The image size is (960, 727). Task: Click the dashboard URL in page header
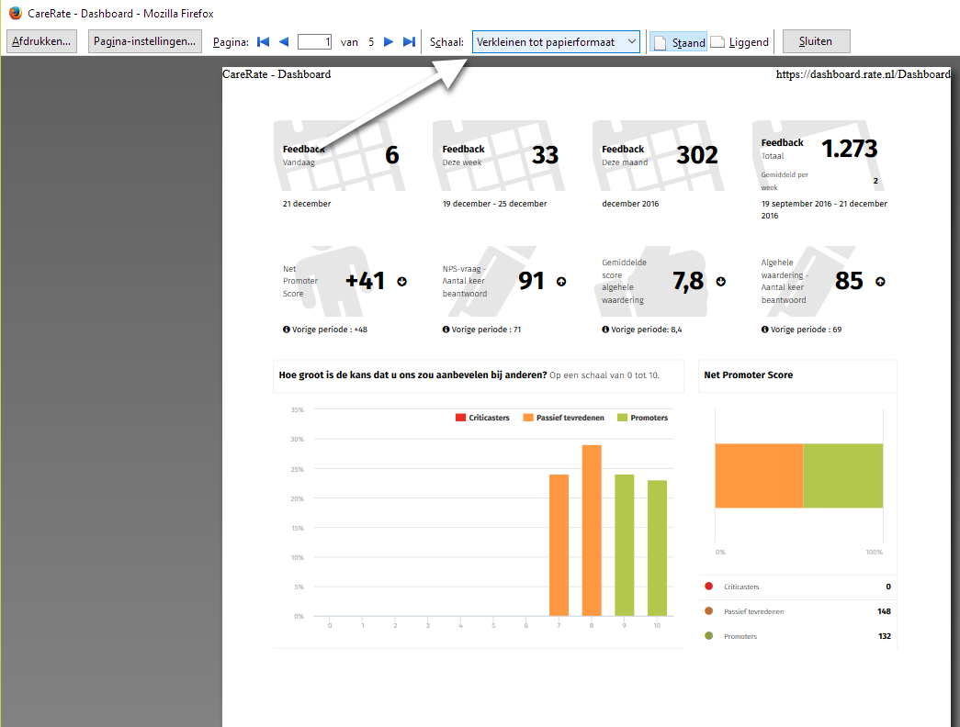click(864, 74)
